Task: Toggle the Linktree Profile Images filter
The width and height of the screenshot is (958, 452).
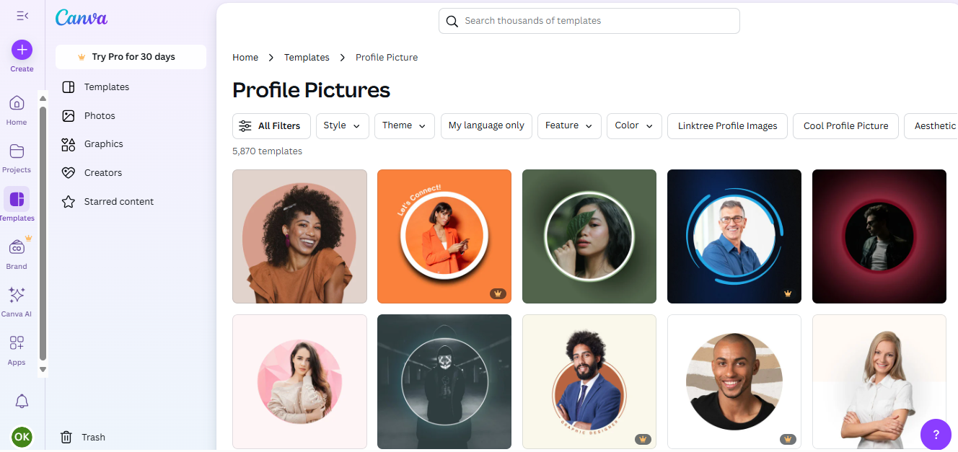Action: [x=727, y=125]
